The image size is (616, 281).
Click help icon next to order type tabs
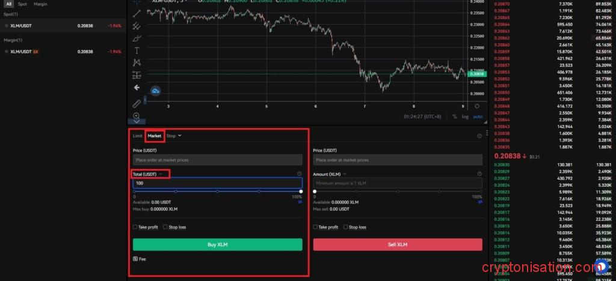[479, 136]
